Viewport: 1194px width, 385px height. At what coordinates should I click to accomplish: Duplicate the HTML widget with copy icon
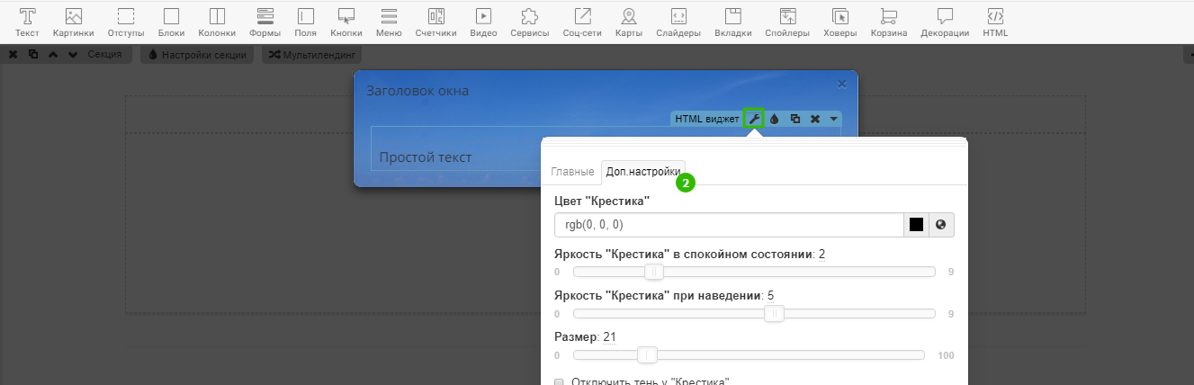coord(795,119)
